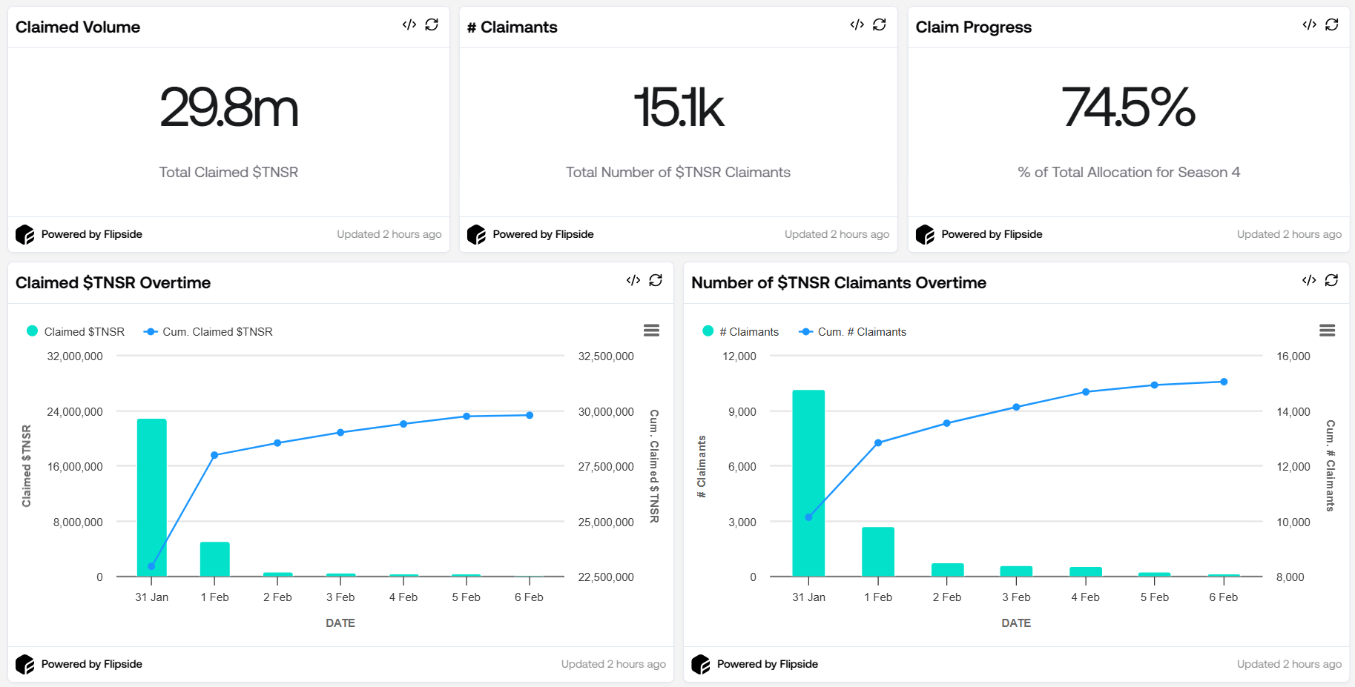
Task: Refresh the Claim Progress card
Action: [1332, 25]
